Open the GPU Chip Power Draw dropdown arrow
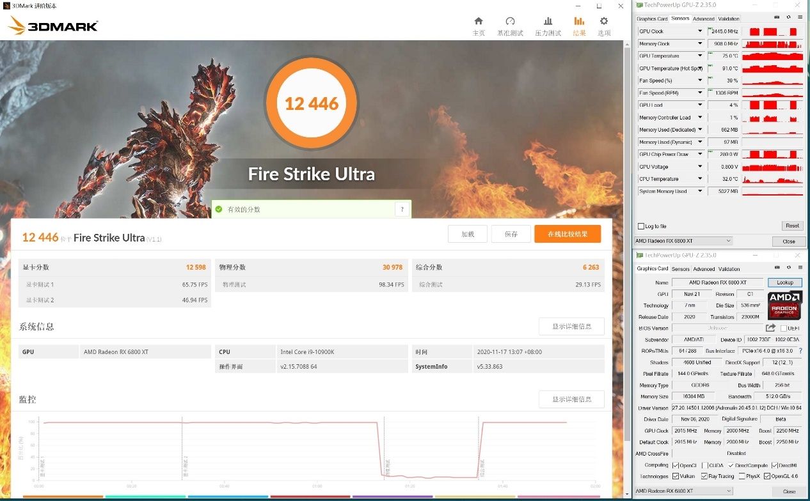 pyautogui.click(x=700, y=154)
